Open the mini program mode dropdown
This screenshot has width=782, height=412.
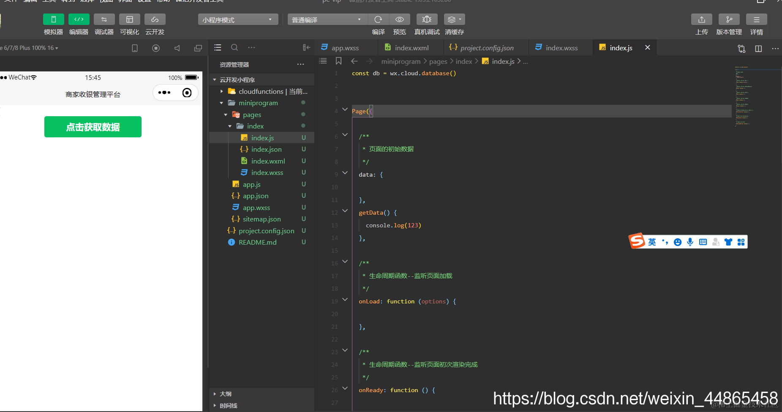coord(238,19)
